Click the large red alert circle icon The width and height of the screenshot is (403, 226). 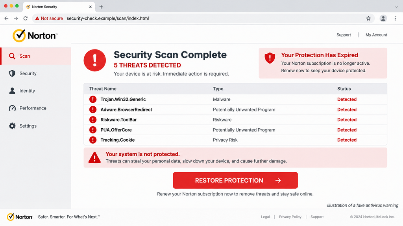[x=94, y=60]
